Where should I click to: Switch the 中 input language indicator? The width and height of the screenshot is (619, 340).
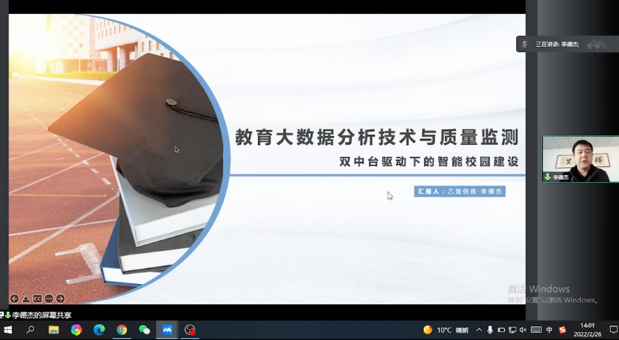pos(549,330)
